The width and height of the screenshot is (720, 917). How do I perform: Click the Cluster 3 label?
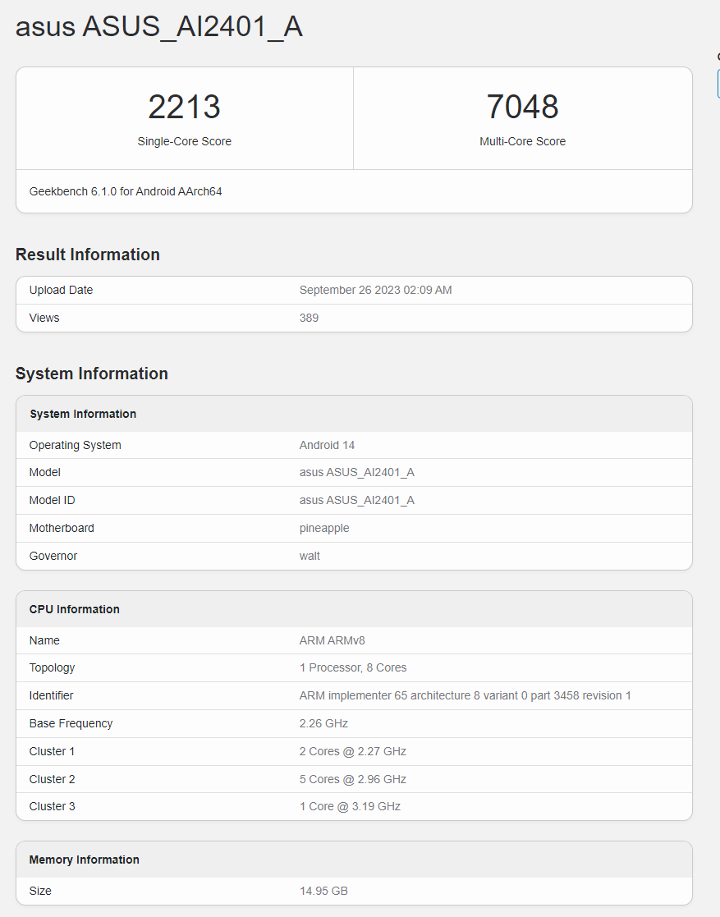pyautogui.click(x=52, y=806)
